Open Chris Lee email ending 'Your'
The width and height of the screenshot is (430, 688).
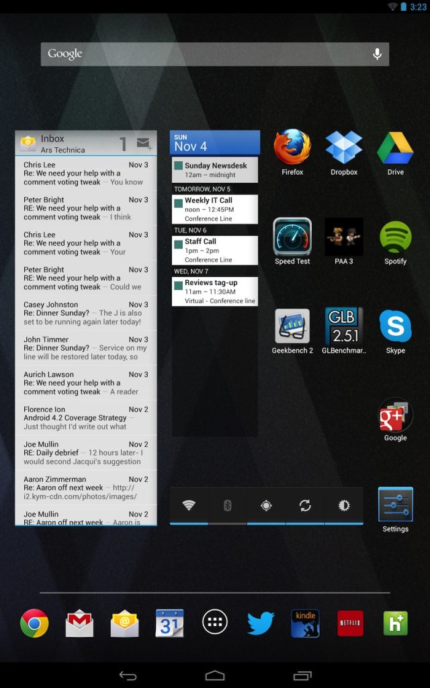86,243
